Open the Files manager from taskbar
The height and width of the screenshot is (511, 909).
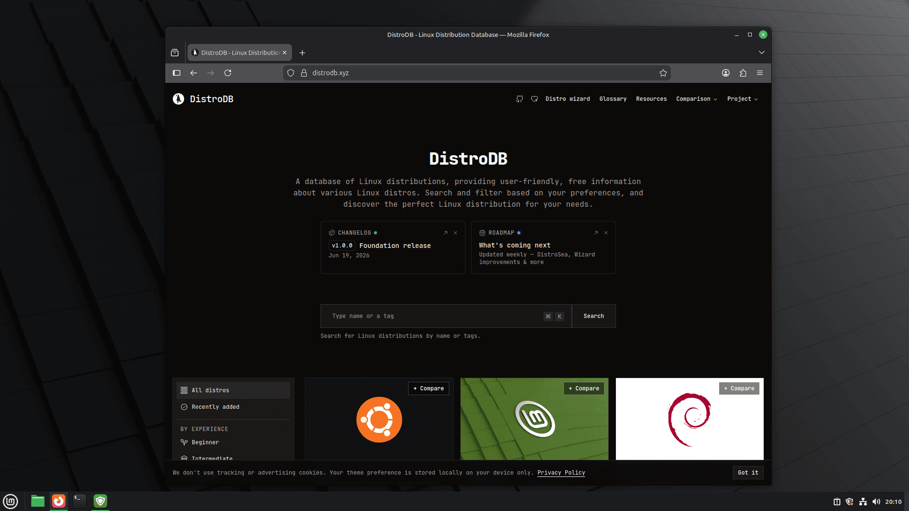[38, 501]
